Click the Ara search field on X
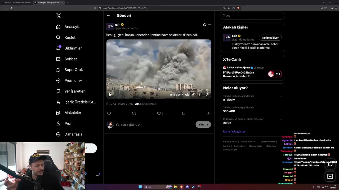Image resolution: width=339 pixels, height=190 pixels. pos(252,16)
